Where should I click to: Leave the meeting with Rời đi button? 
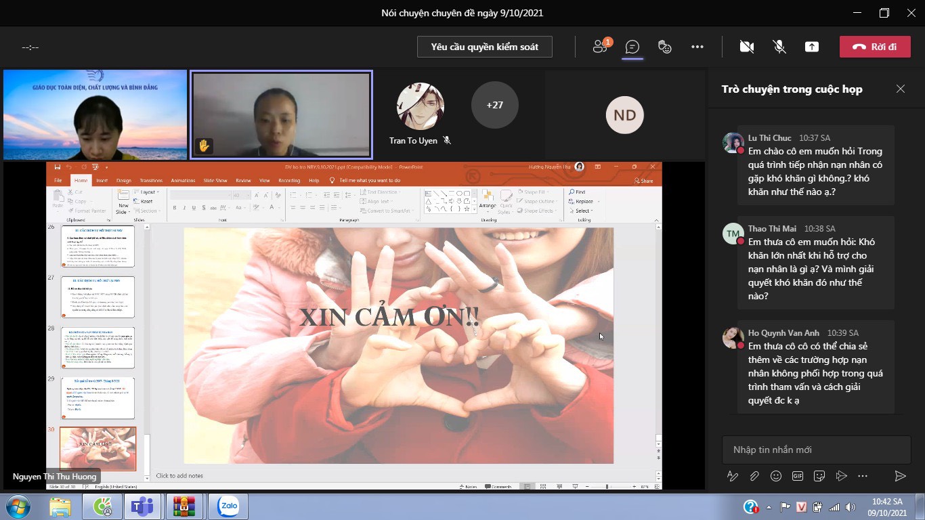875,47
